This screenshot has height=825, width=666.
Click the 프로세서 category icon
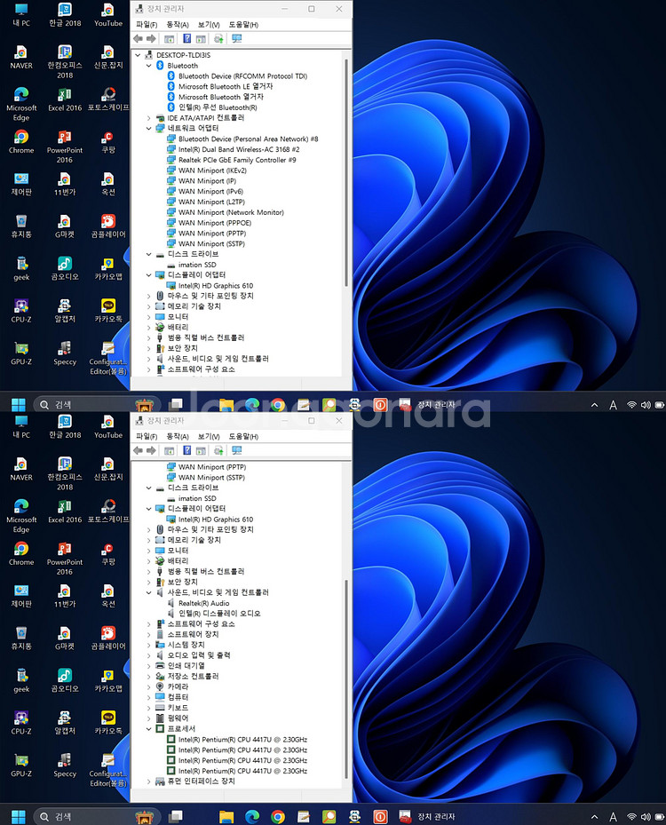[x=160, y=729]
